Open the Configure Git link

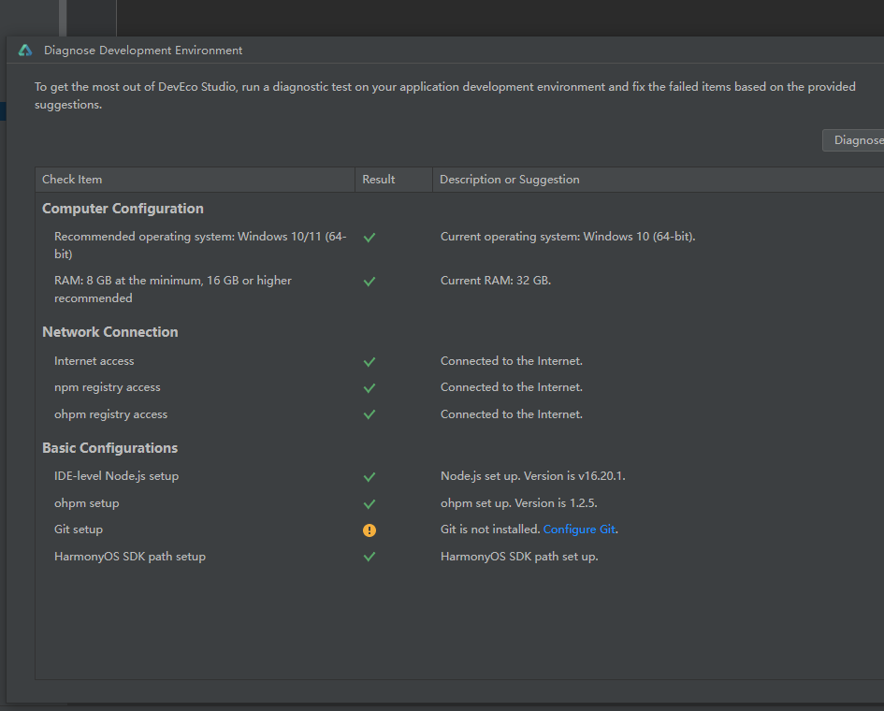coord(579,530)
